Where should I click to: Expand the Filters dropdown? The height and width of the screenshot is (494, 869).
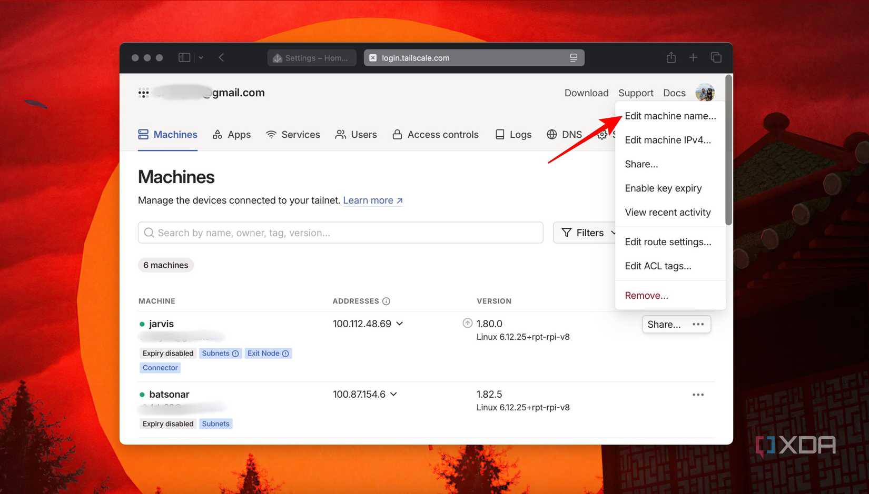(585, 233)
